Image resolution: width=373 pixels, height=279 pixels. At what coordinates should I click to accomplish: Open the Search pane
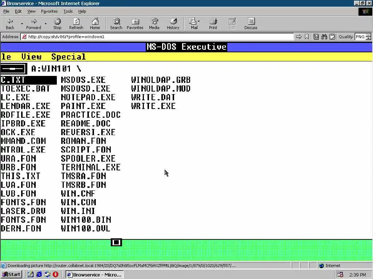[x=116, y=24]
